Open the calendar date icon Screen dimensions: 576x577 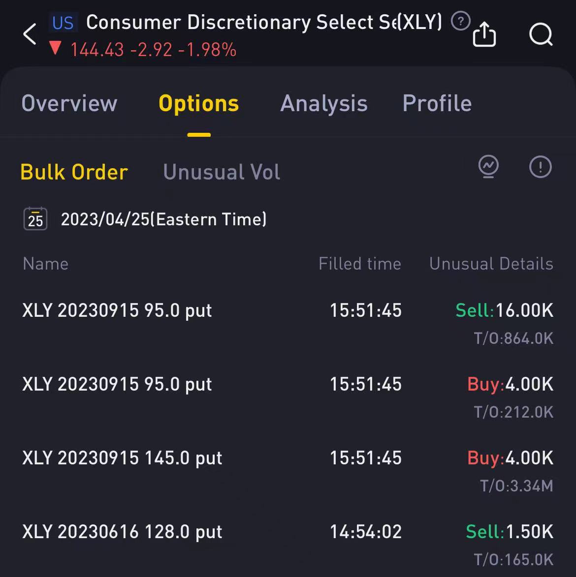click(x=35, y=219)
